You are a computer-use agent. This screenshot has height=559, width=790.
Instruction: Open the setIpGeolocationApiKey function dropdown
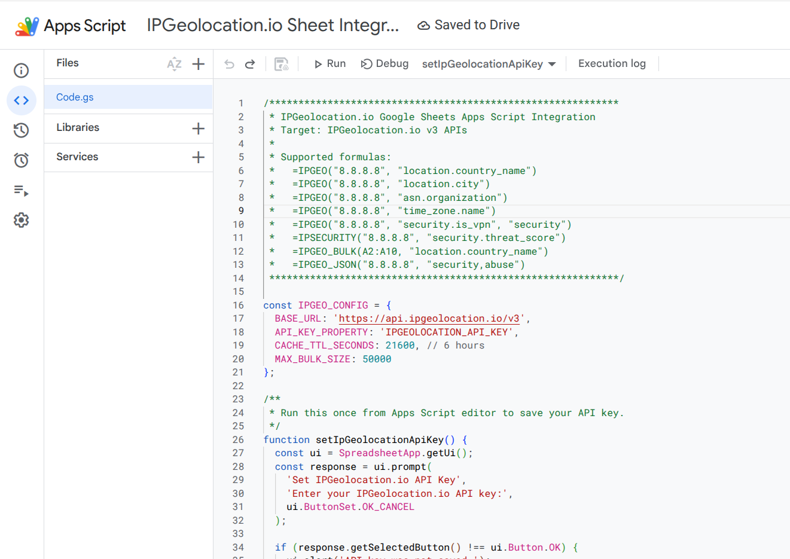pos(489,64)
